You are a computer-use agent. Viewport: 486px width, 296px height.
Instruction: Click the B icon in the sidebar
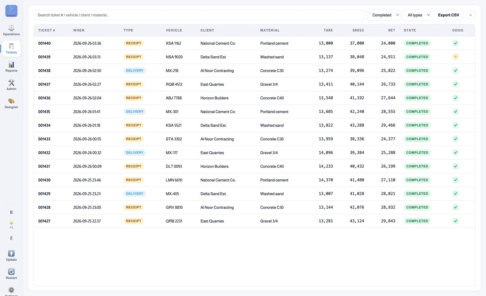click(x=11, y=212)
